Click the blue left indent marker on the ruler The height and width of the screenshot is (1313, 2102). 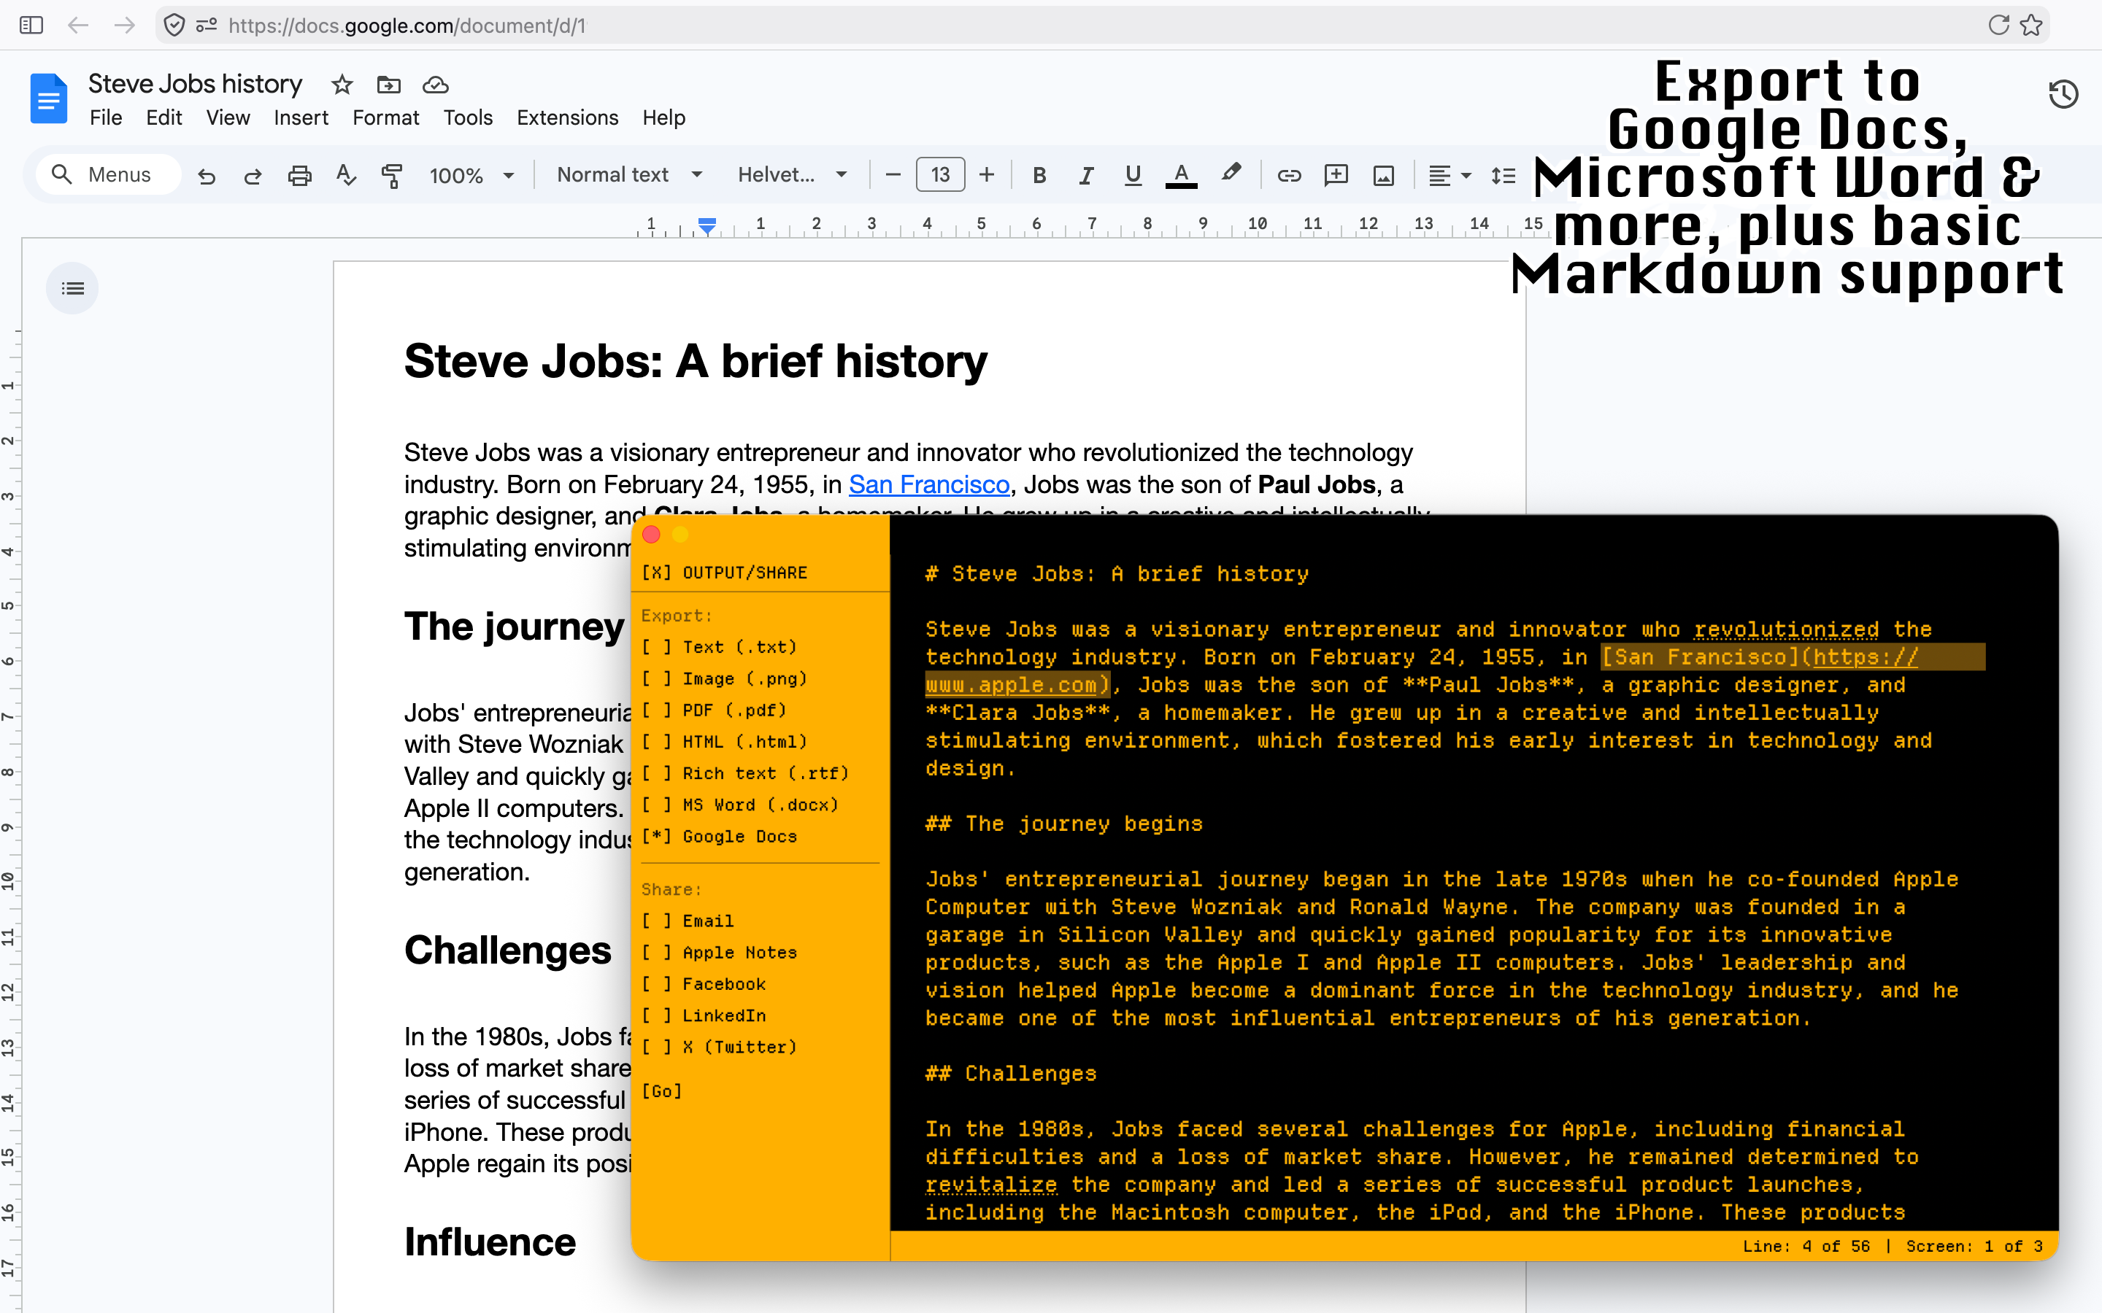tap(708, 226)
